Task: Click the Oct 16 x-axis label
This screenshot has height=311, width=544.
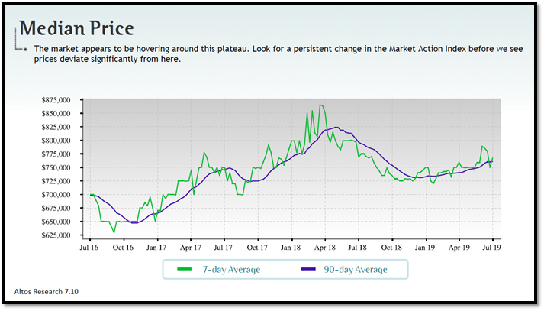Action: 123,248
